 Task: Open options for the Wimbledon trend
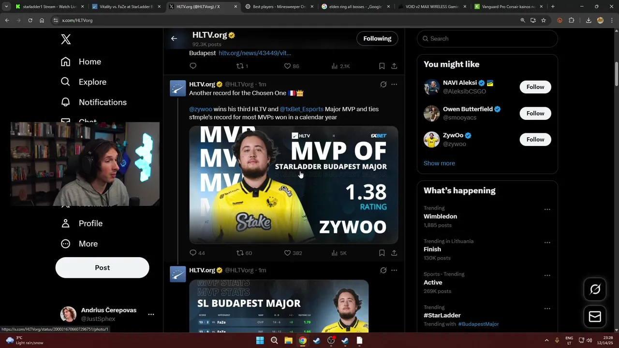coord(547,209)
